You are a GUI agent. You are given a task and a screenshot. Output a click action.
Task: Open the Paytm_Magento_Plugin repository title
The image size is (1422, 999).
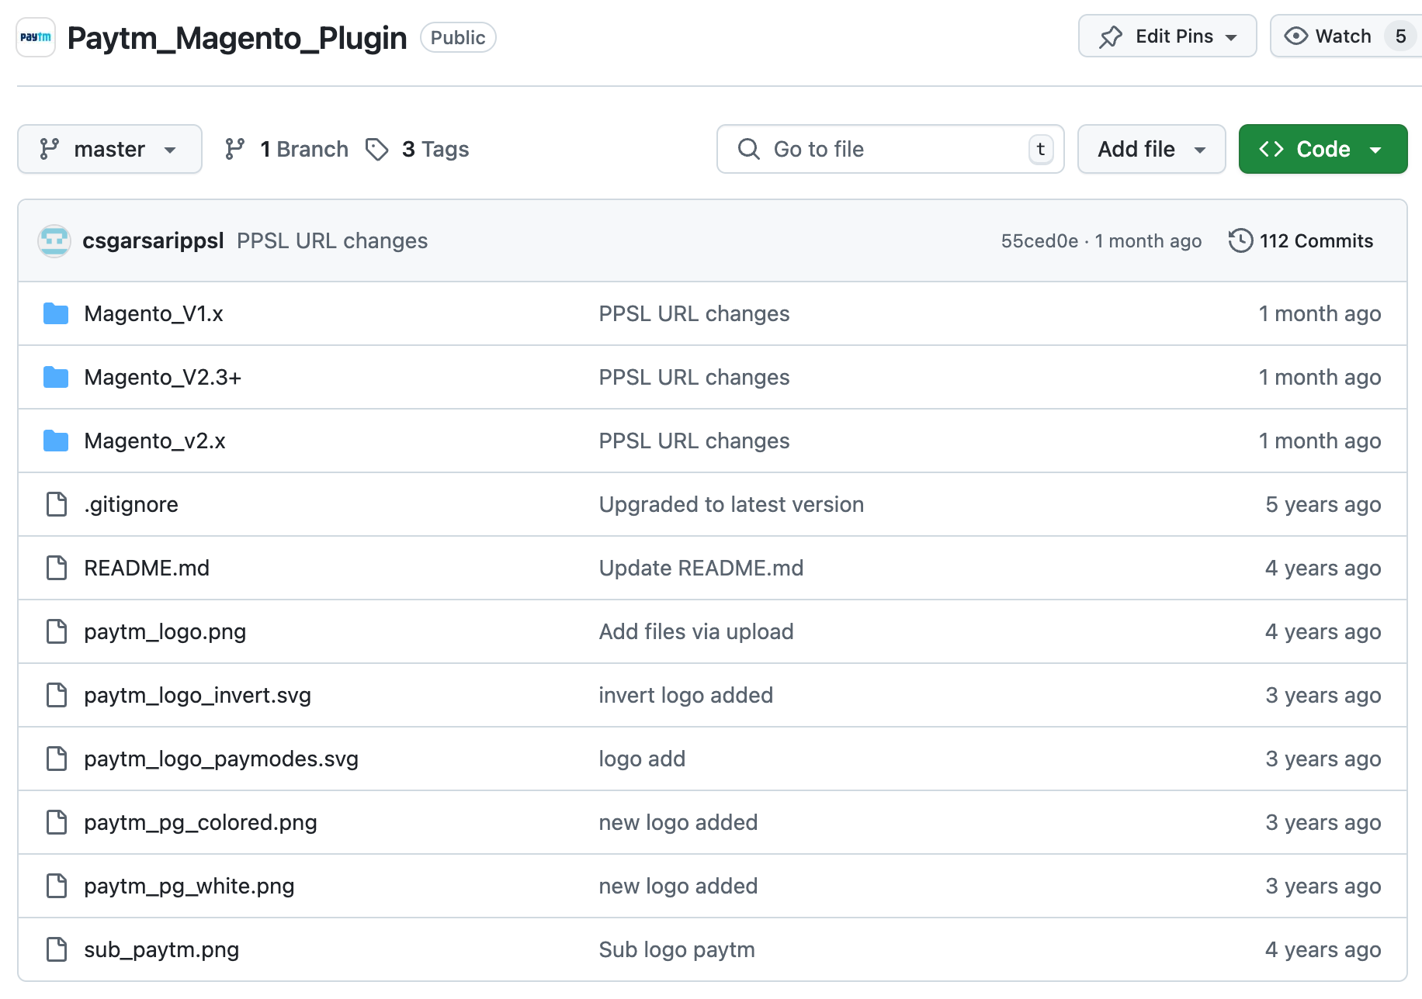[x=237, y=37]
